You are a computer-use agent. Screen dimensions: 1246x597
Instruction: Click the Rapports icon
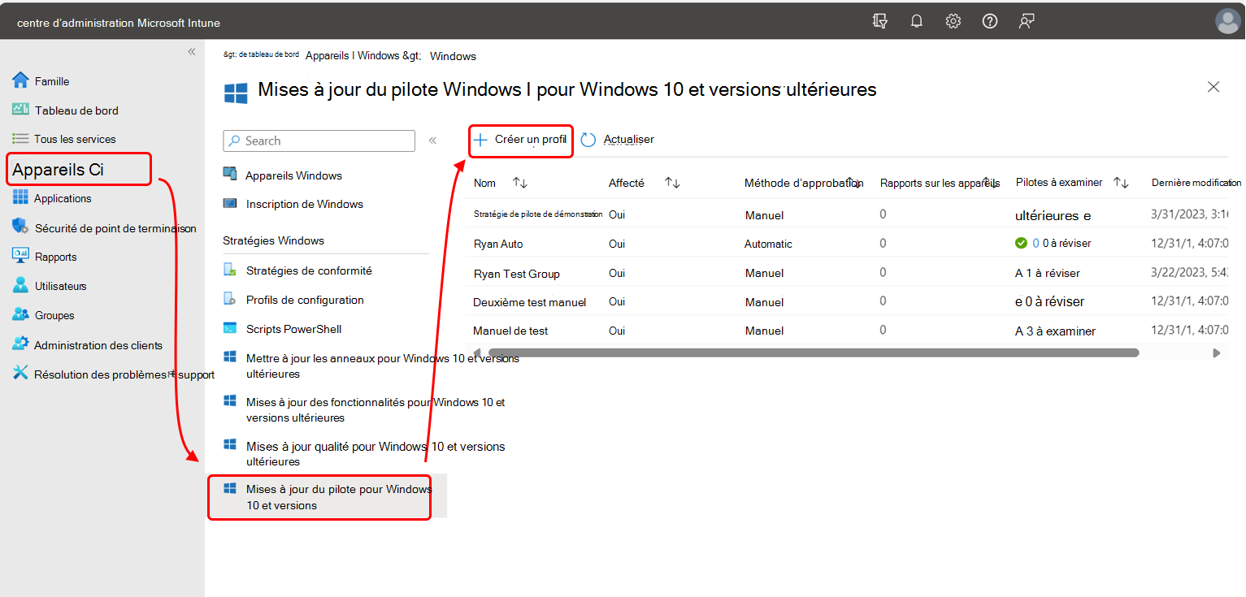(x=20, y=256)
